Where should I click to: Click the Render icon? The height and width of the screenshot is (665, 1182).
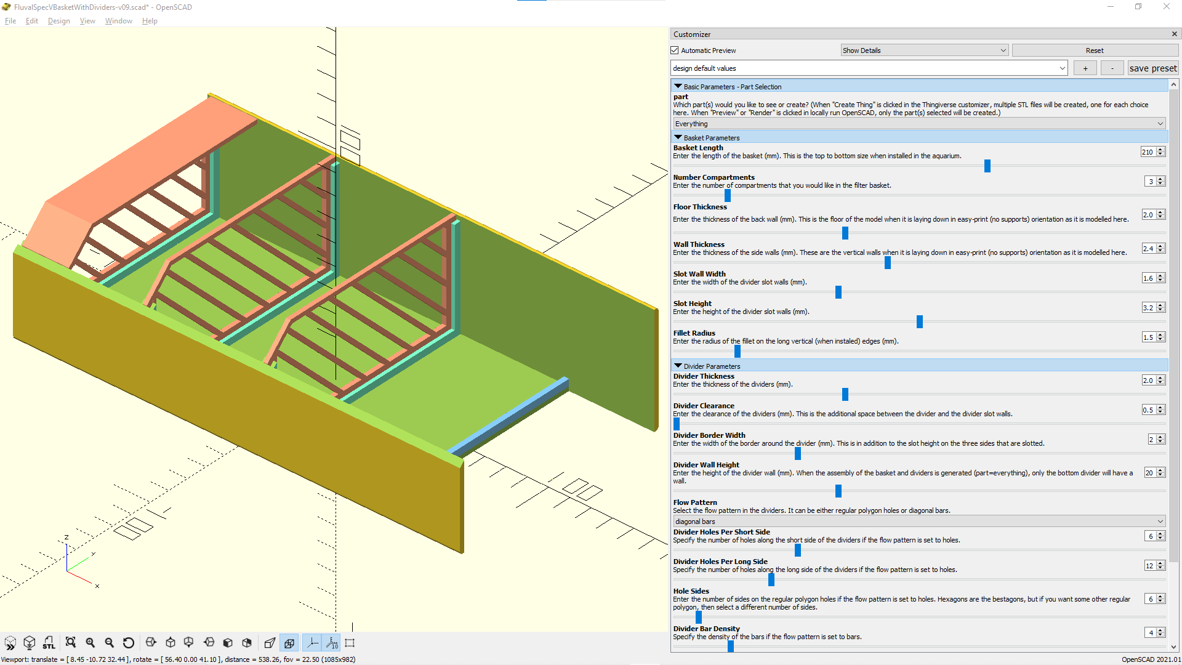pyautogui.click(x=29, y=643)
